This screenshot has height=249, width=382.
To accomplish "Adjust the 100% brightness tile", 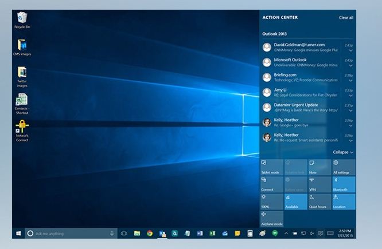I will point(272,201).
